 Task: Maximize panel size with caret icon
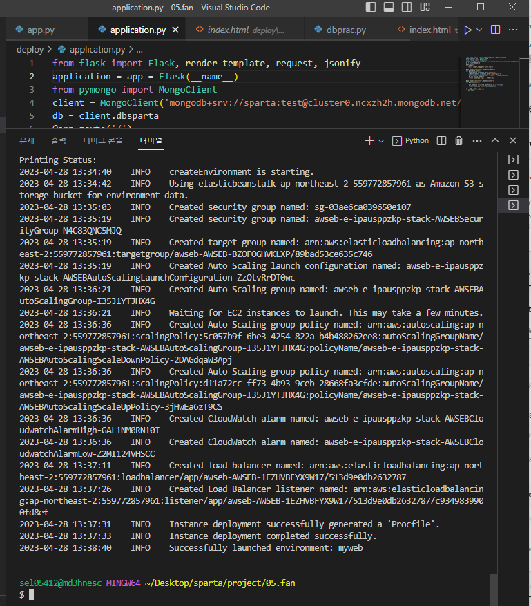tap(495, 140)
